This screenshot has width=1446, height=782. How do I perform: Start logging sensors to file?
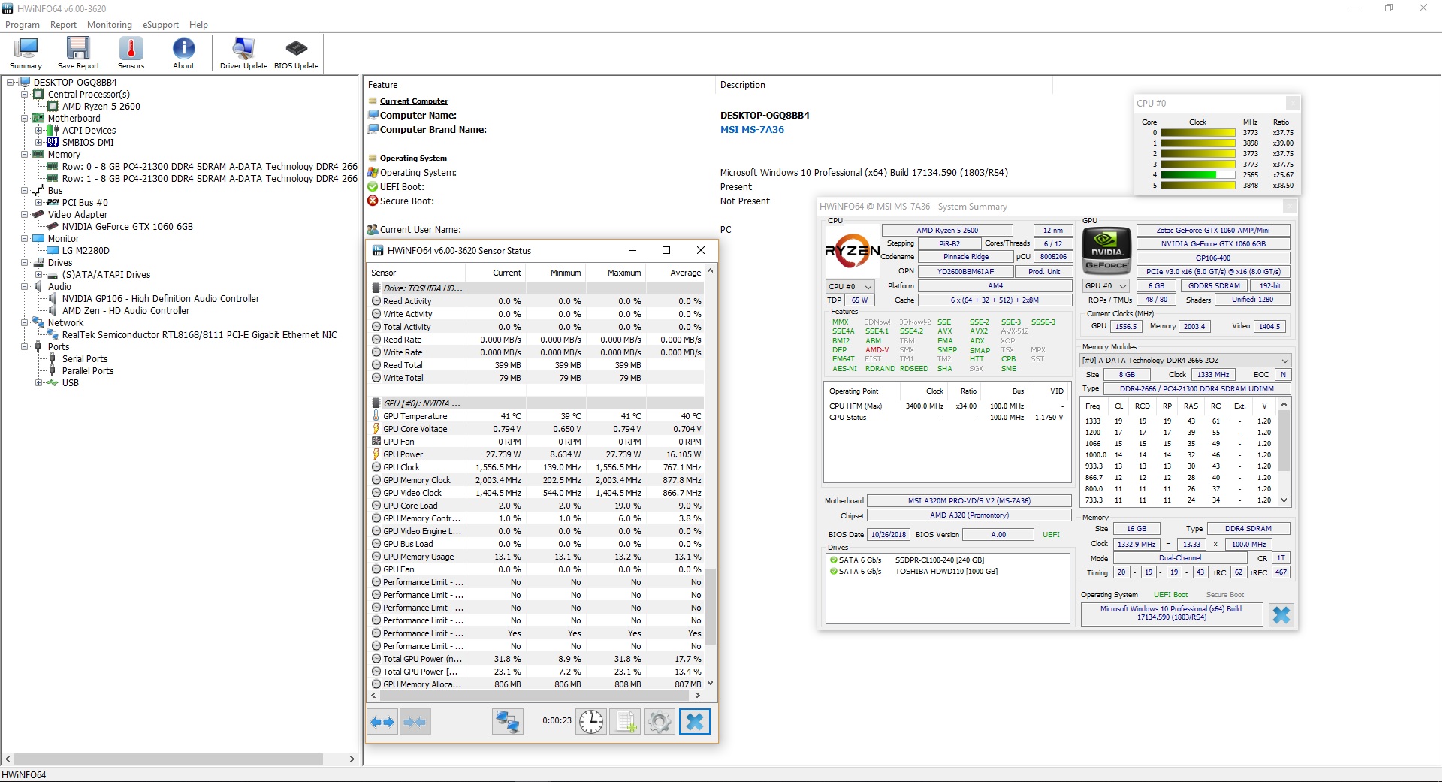tap(626, 722)
